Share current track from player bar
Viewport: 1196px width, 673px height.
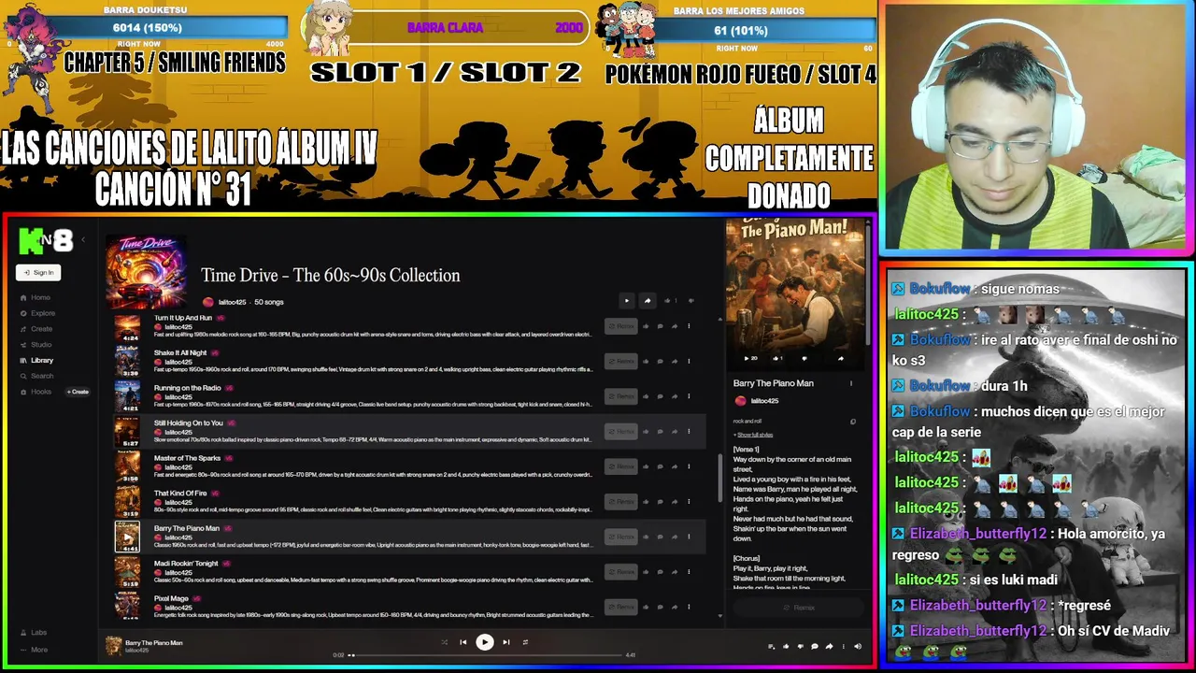[829, 646]
